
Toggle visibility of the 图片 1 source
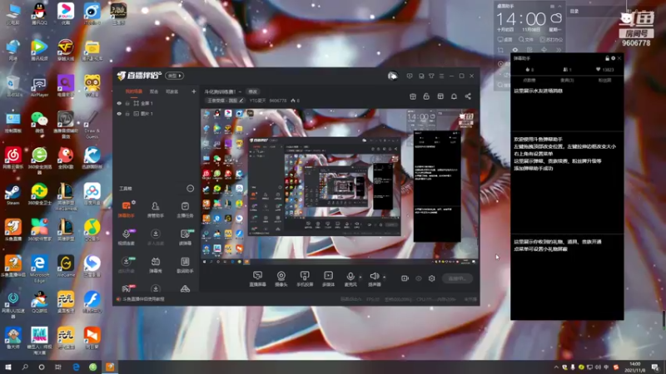[119, 114]
